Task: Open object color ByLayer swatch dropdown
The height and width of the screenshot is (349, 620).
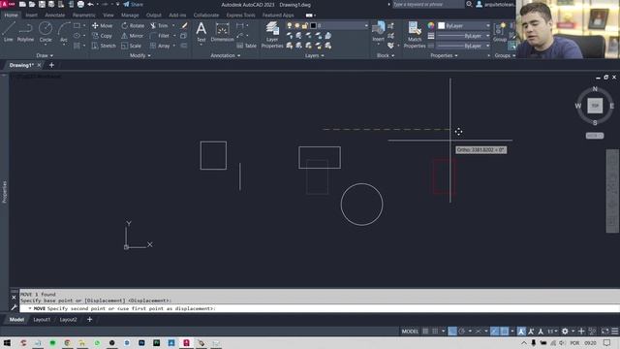Action: pos(463,26)
